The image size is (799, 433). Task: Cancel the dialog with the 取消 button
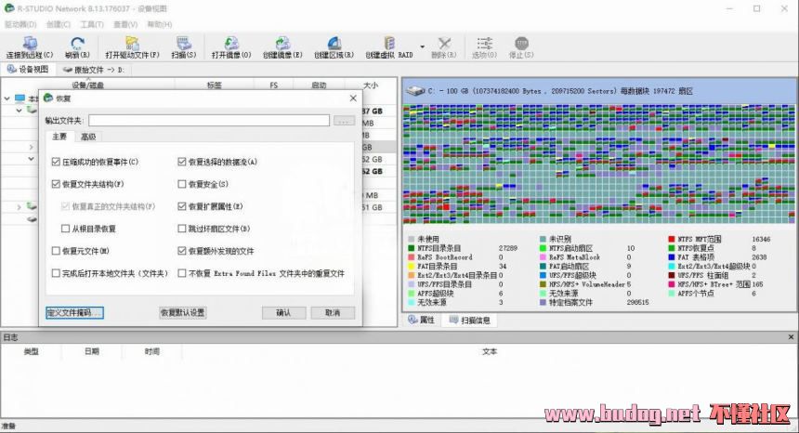pyautogui.click(x=333, y=312)
